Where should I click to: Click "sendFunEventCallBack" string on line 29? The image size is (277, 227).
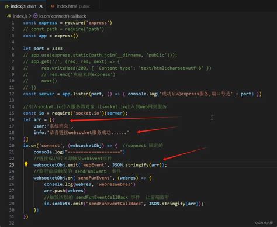coord(115,204)
